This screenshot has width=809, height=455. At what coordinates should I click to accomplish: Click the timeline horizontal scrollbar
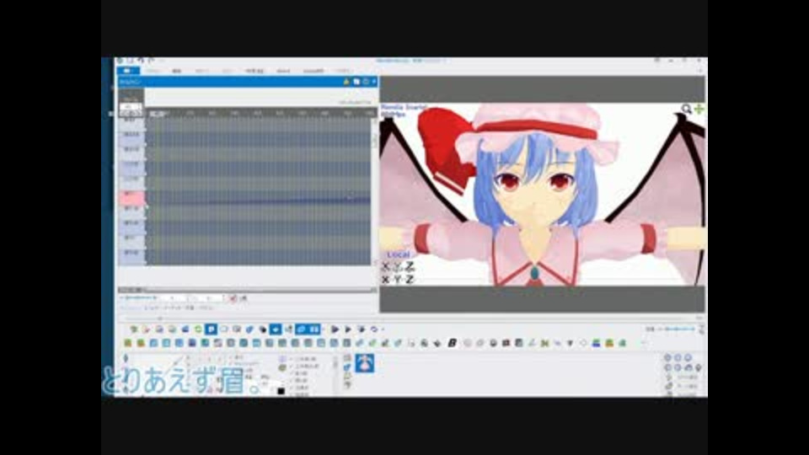[x=247, y=290]
